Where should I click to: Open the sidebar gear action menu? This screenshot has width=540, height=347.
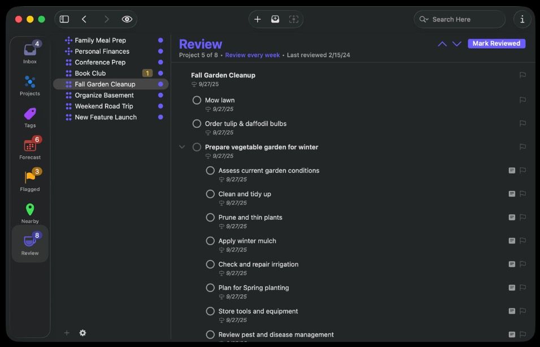[82, 333]
